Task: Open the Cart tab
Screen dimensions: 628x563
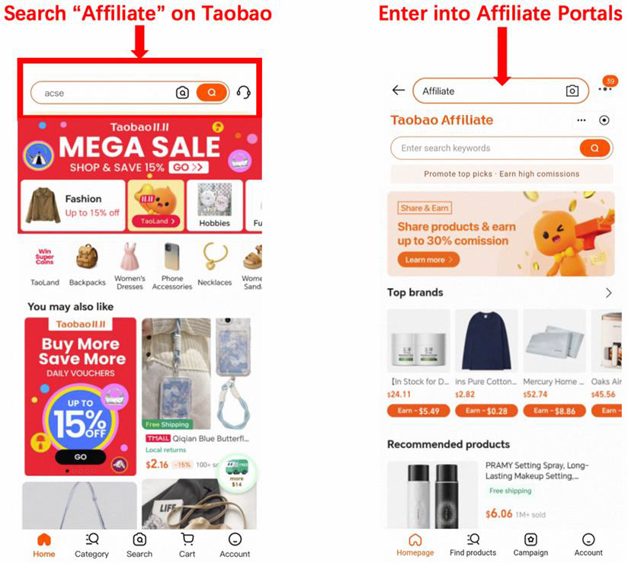Action: [x=187, y=545]
